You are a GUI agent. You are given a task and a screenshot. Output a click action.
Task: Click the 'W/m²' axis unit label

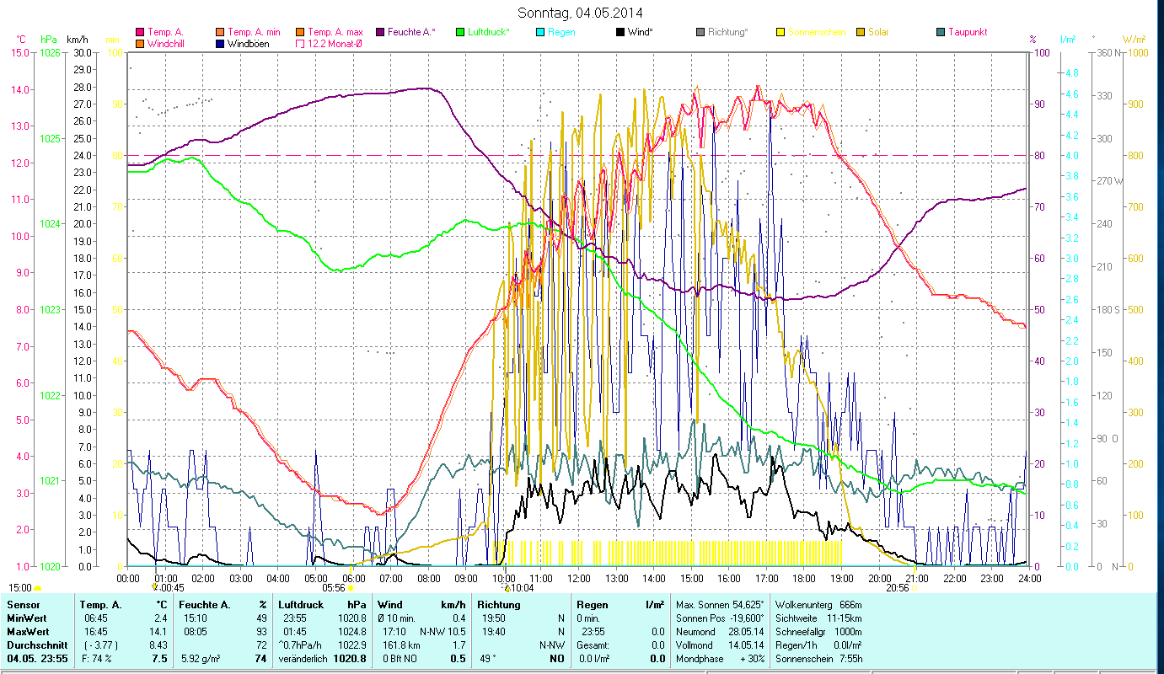click(x=1134, y=40)
